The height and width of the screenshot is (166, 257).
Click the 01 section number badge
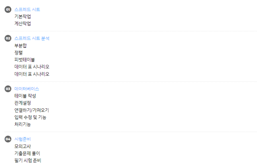click(8, 10)
